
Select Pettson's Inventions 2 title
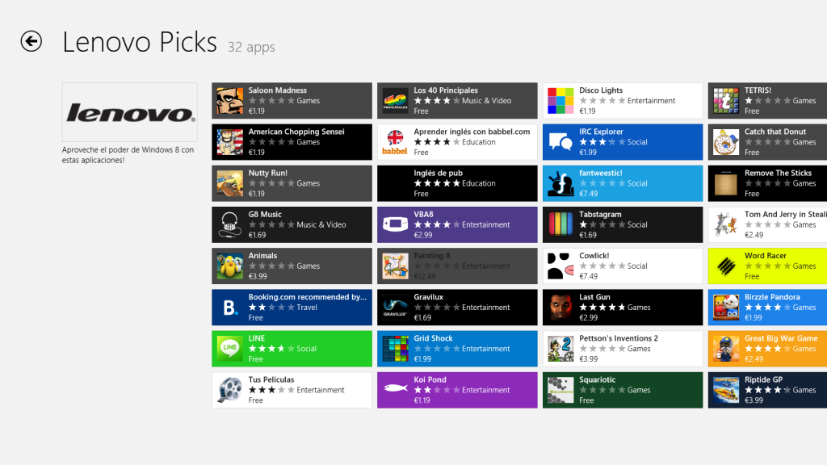pyautogui.click(x=619, y=338)
